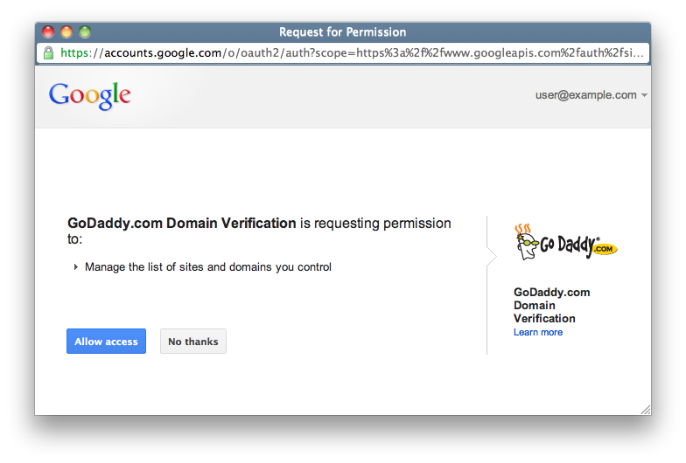Open the user@example.com account menu

point(585,95)
